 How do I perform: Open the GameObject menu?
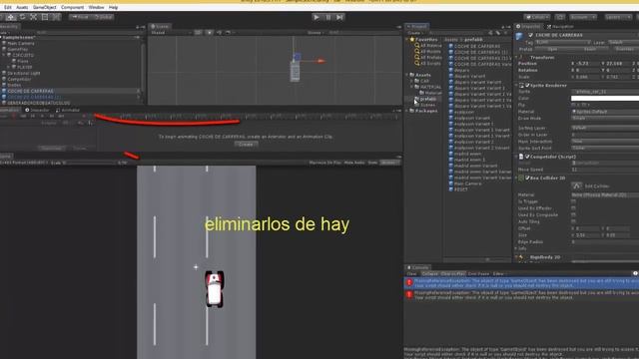44,7
